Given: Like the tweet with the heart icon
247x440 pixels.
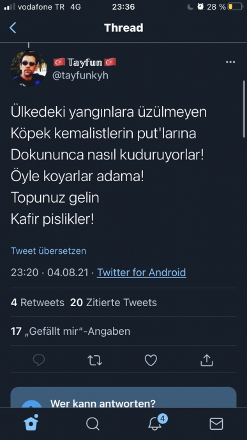Looking at the screenshot, I should click(151, 360).
